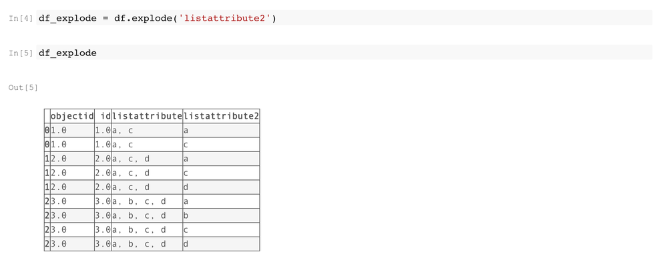Click first row's listattribute2 value 'a'

point(186,130)
